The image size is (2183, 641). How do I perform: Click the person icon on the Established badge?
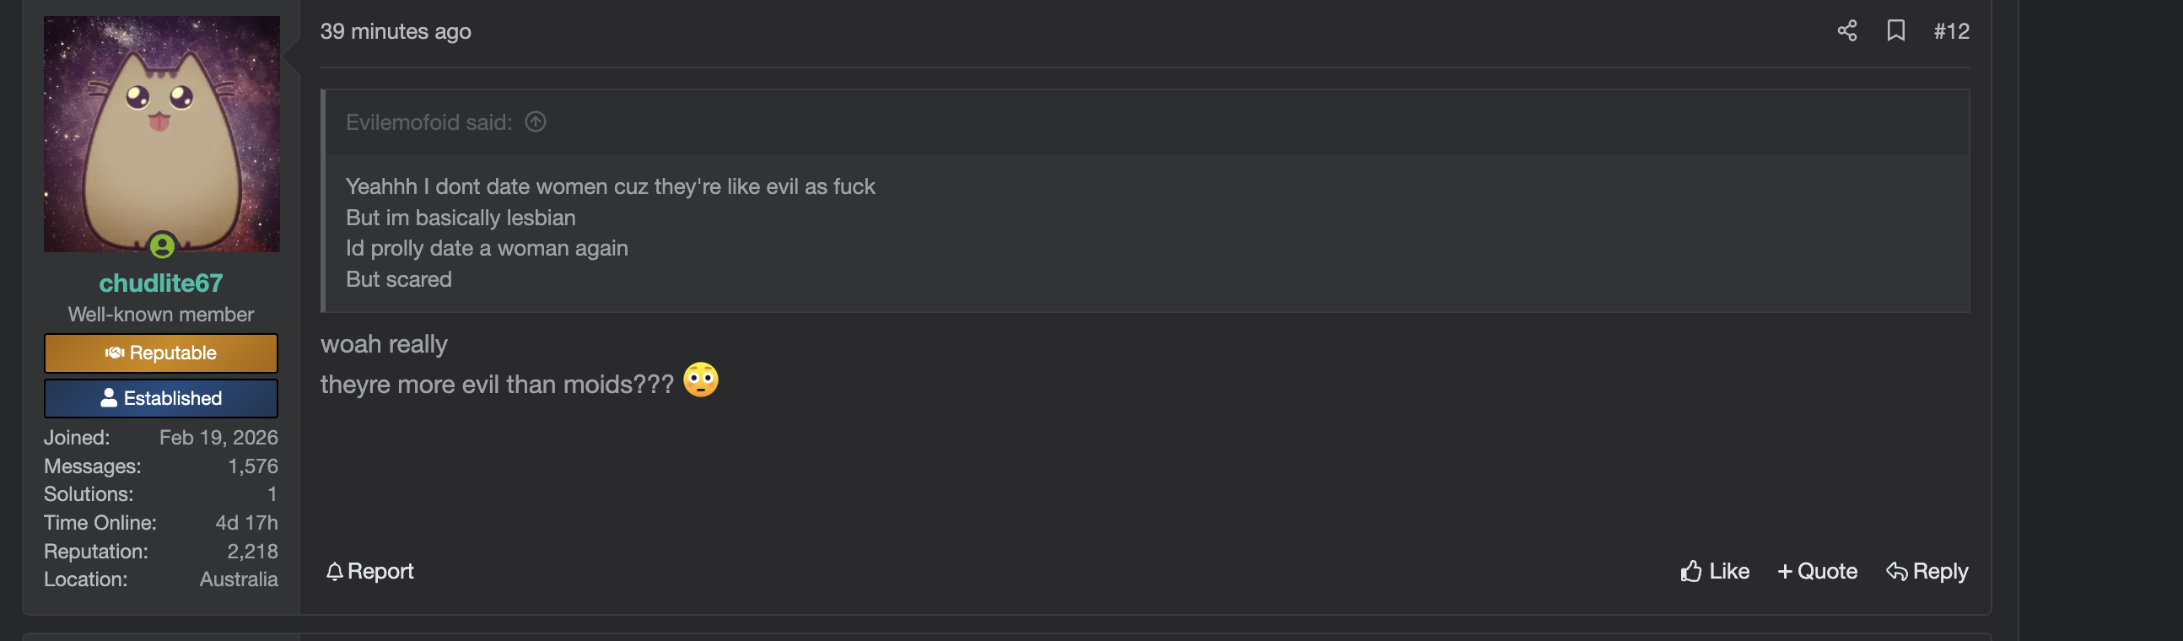[x=110, y=397]
